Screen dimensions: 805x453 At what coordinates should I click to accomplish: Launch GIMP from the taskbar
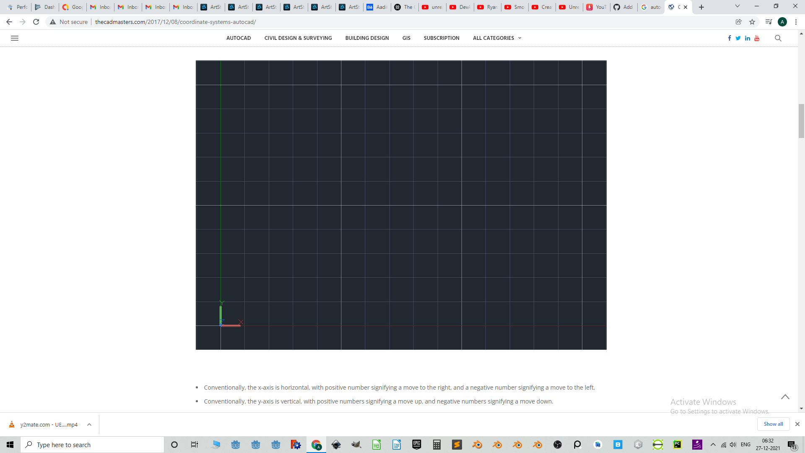[x=356, y=444]
